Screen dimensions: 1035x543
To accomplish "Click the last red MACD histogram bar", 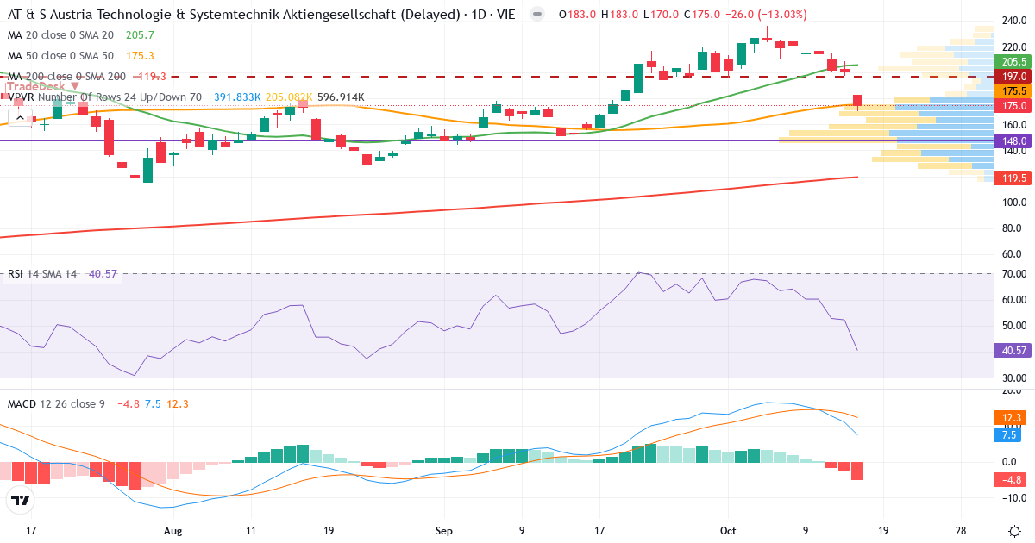I will tap(857, 471).
